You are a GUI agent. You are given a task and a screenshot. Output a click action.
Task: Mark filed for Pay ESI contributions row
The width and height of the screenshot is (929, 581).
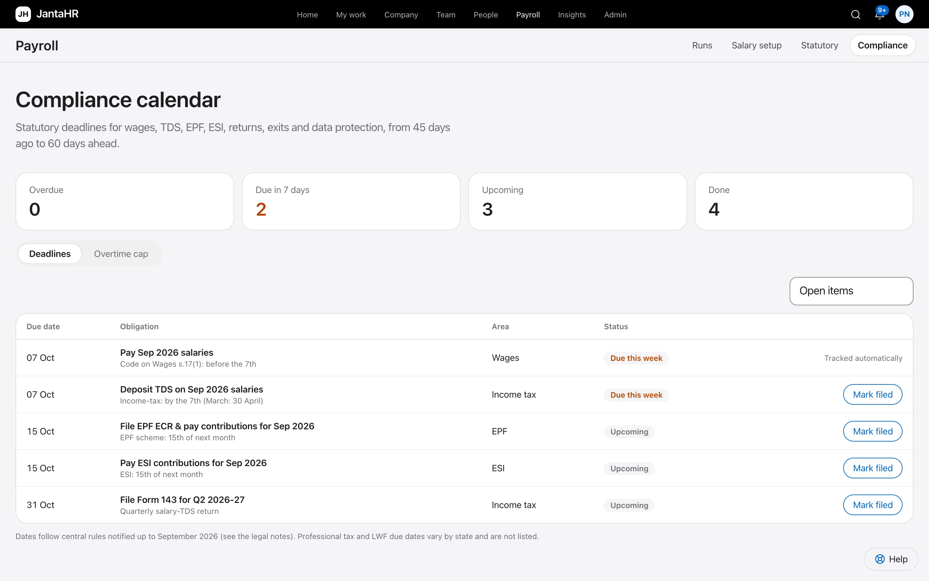pyautogui.click(x=872, y=468)
